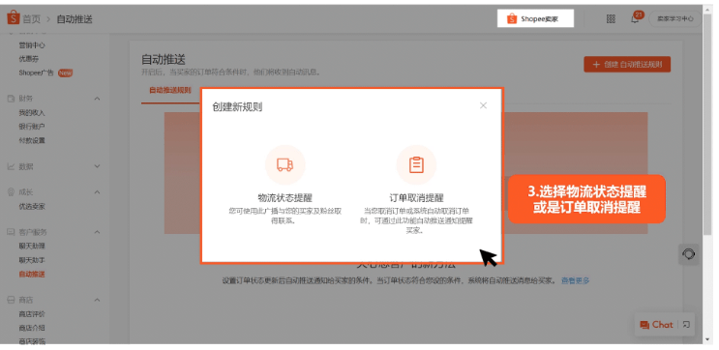Collapse the 商店 section chevron
Image resolution: width=719 pixels, height=350 pixels.
pyautogui.click(x=97, y=300)
